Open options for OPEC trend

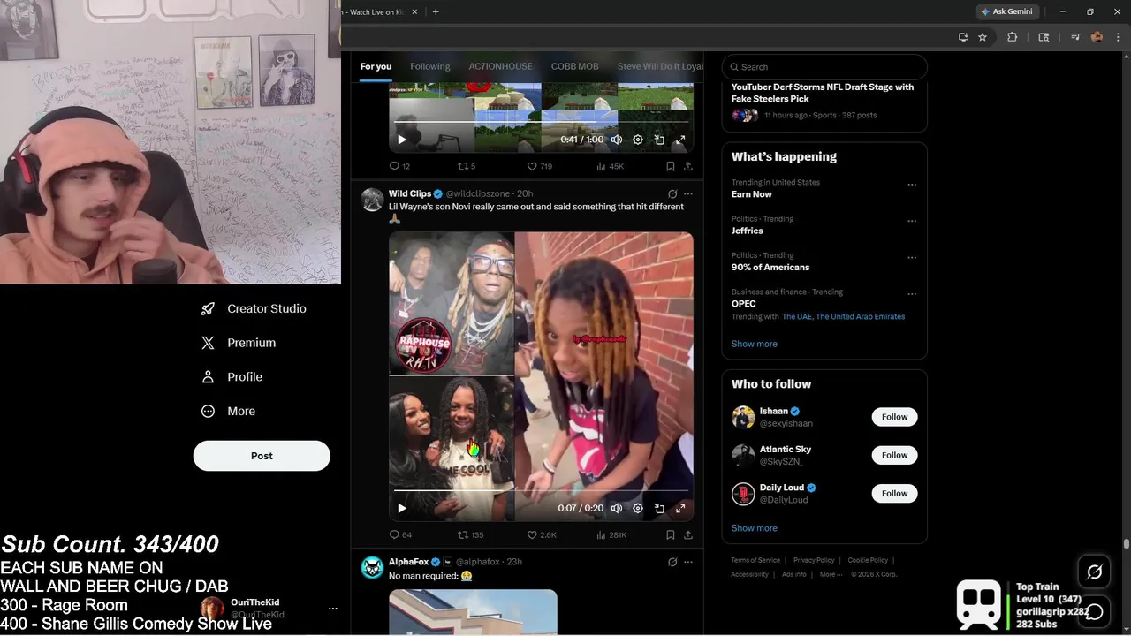point(912,294)
